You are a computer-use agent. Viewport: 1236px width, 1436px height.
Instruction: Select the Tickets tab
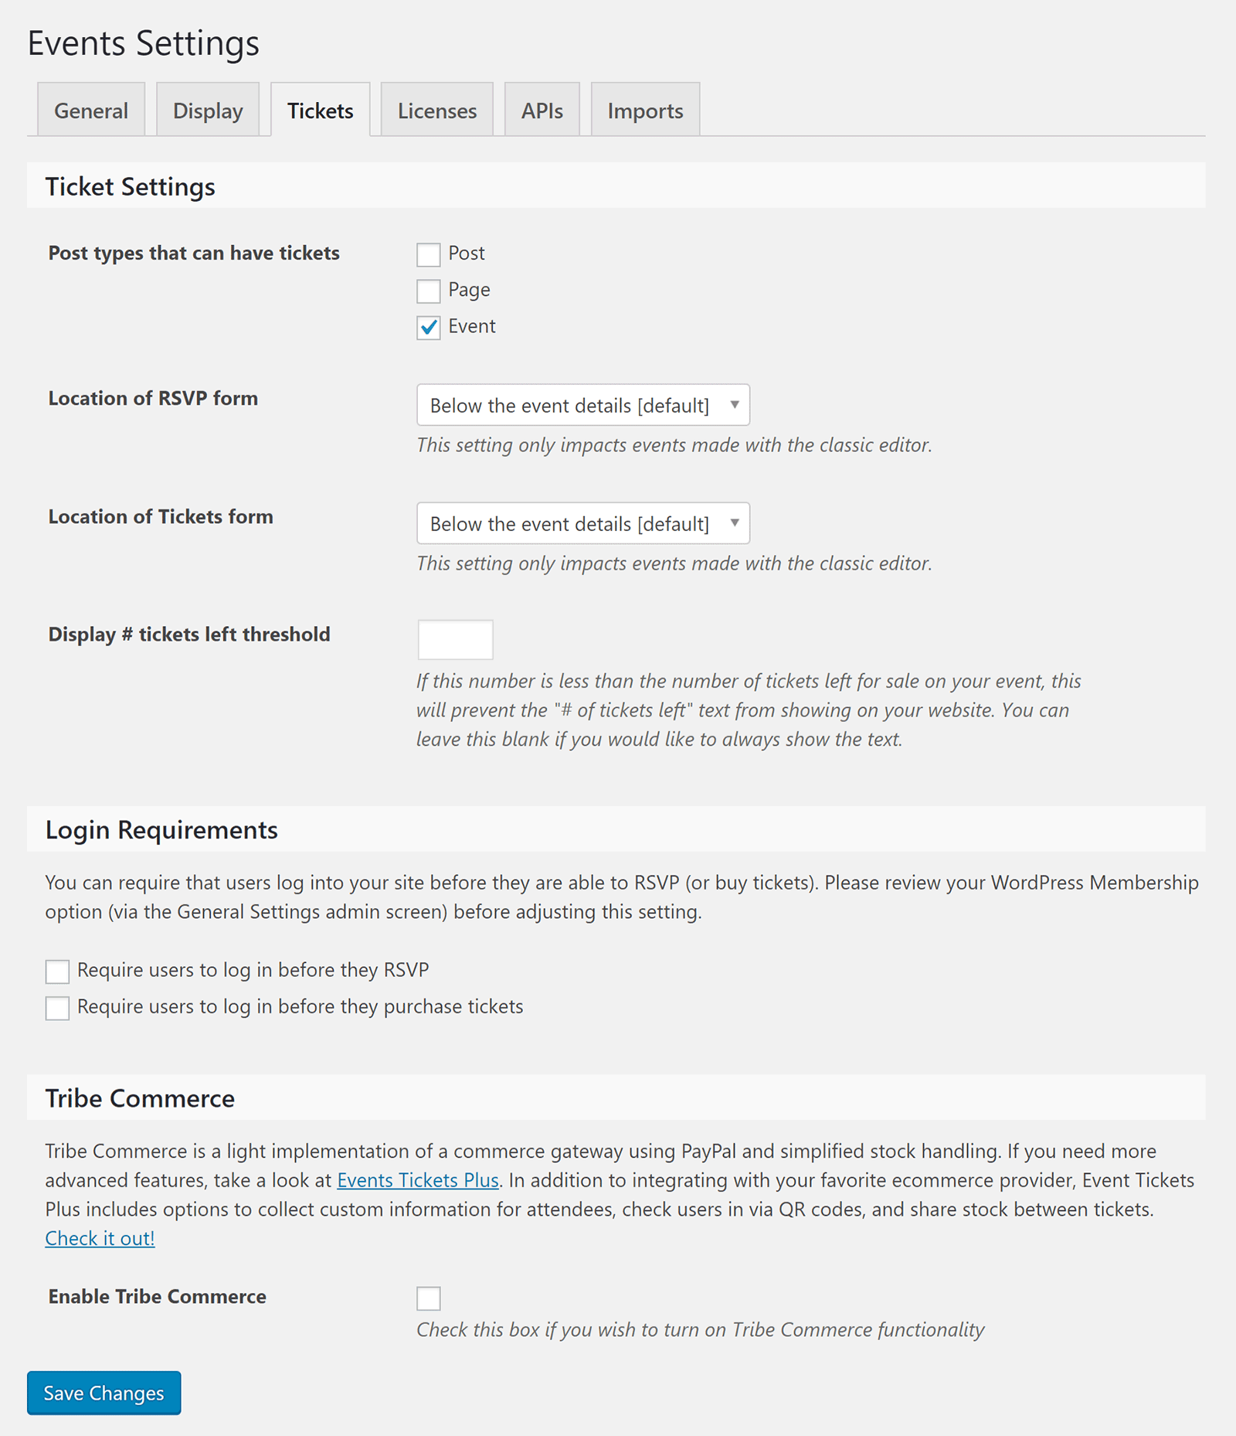321,110
